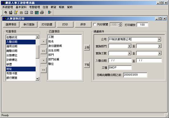
Task: Open the 幫助 menu
Action: [x=70, y=7]
